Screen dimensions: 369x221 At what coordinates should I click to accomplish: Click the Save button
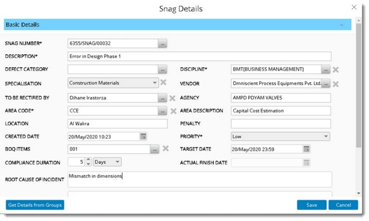click(x=312, y=205)
